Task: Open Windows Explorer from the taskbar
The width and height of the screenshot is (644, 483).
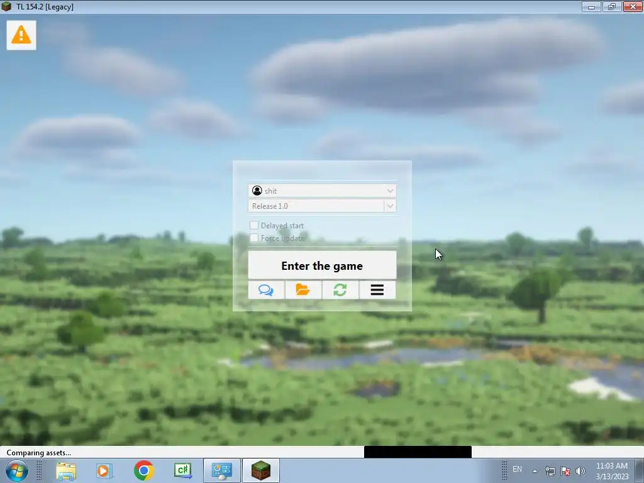Action: point(65,470)
